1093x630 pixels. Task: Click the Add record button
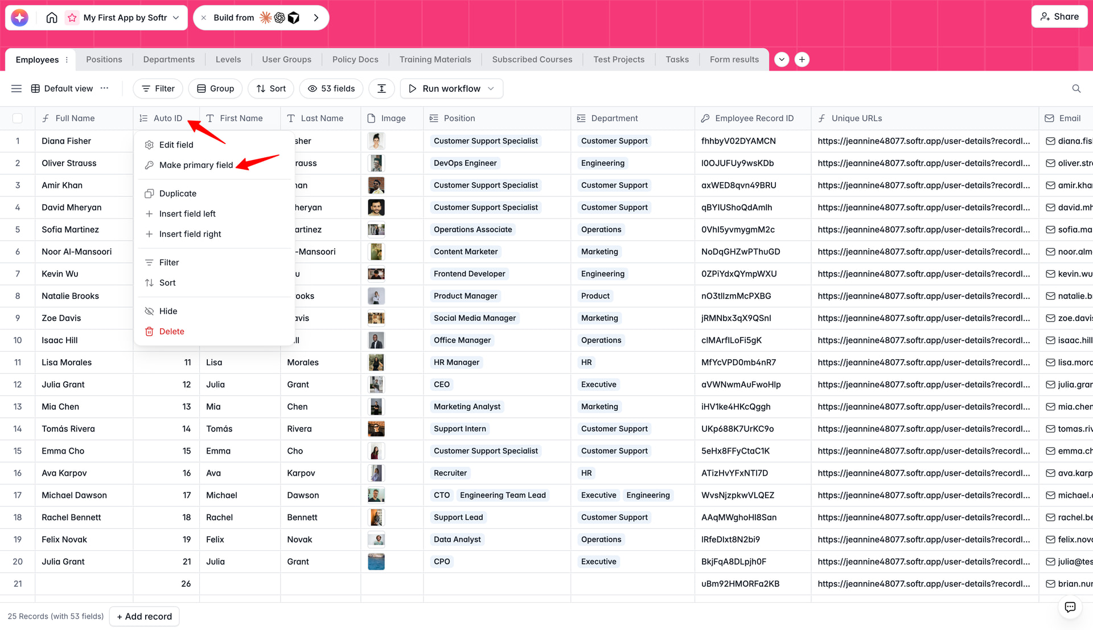(x=145, y=616)
